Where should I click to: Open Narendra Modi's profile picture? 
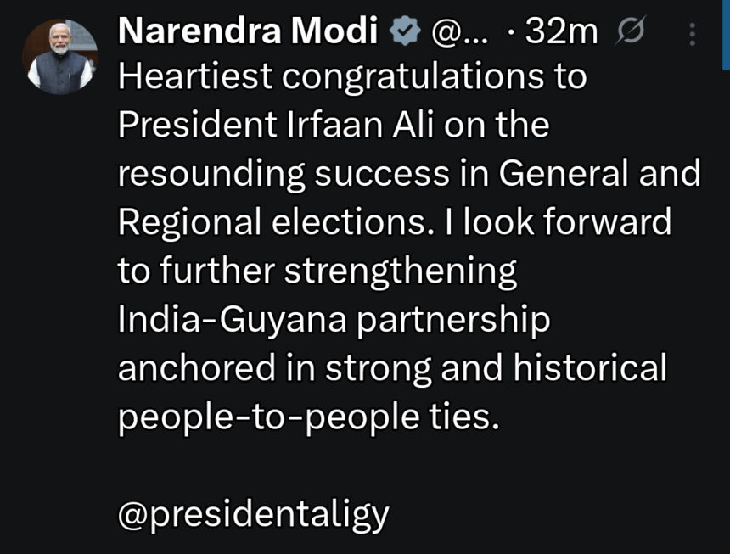(x=59, y=56)
